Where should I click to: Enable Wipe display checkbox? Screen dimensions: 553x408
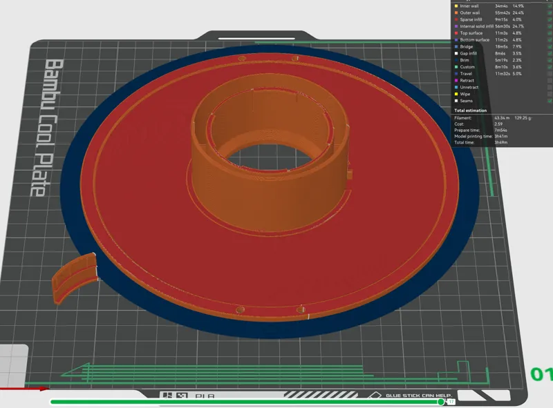click(x=550, y=94)
